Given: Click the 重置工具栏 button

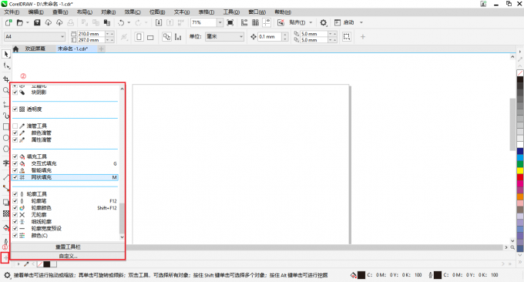Looking at the screenshot, I should 68,247.
